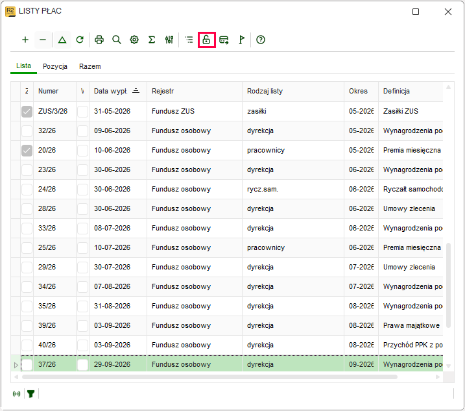
Task: Open help with question mark icon
Action: [260, 40]
